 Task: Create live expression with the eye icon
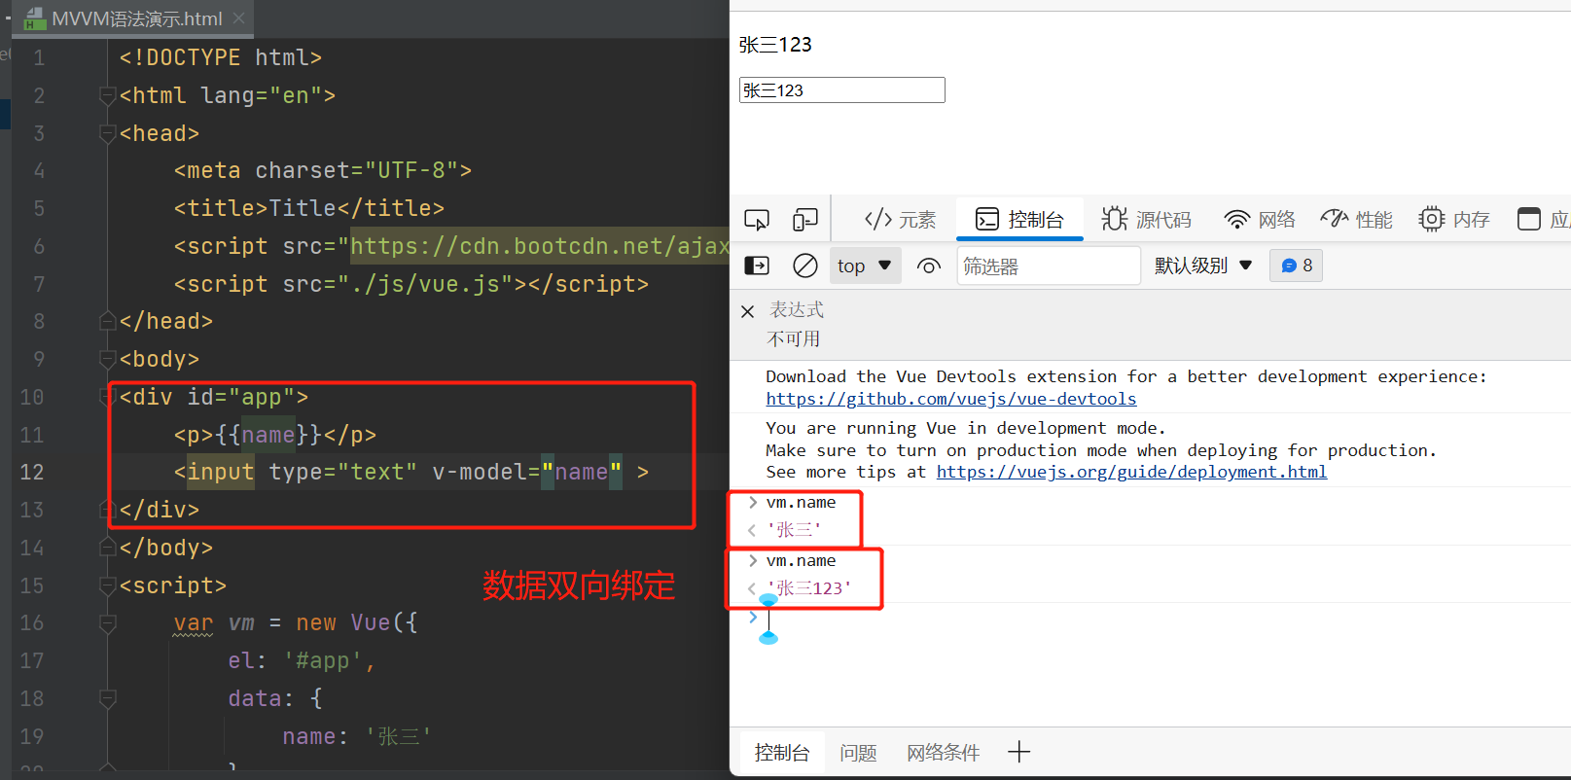coord(929,266)
